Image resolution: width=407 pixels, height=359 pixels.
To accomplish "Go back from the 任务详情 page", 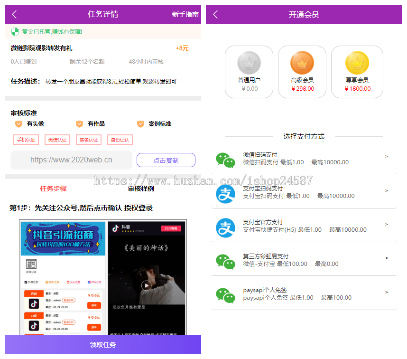I will pyautogui.click(x=14, y=14).
